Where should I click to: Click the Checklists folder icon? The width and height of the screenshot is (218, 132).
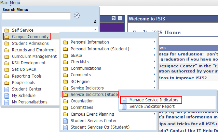point(66,62)
